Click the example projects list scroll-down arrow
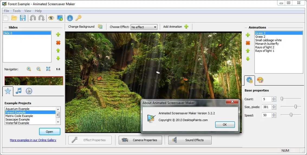 click(58, 122)
